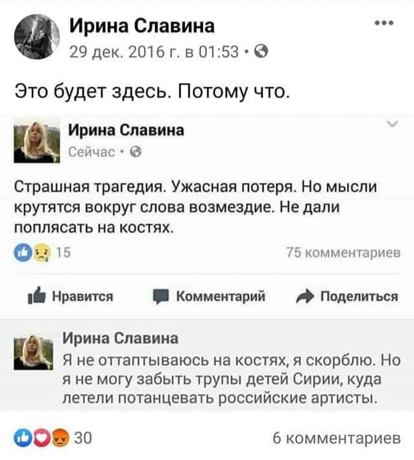Open top Ирина Славина profile name
414x460 pixels.
pyautogui.click(x=142, y=26)
